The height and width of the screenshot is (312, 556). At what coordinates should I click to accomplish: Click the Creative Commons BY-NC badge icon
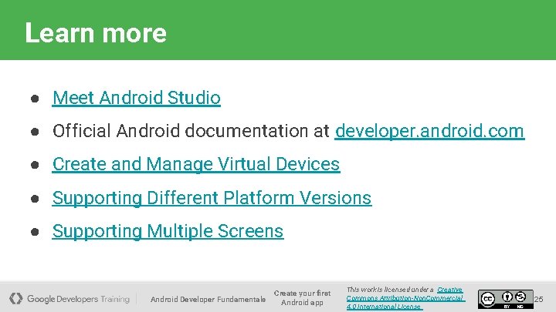[x=505, y=299]
